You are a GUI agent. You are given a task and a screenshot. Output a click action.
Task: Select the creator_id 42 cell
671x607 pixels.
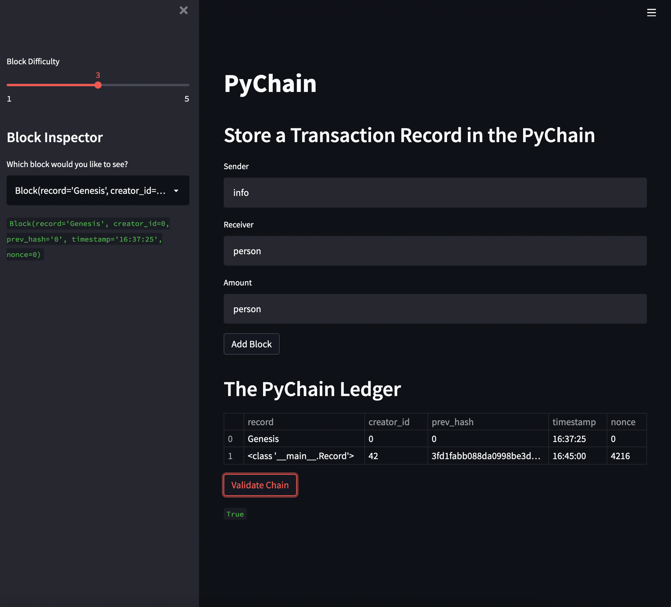(x=396, y=456)
